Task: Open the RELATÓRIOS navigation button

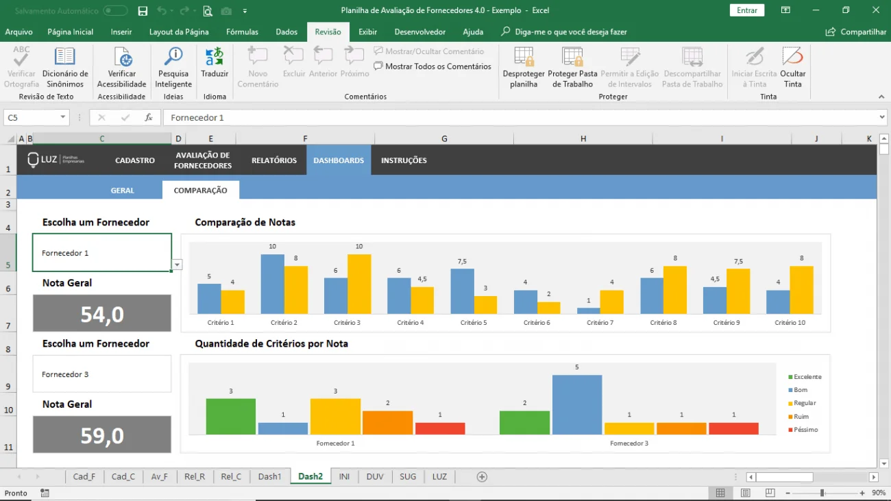Action: coord(274,160)
